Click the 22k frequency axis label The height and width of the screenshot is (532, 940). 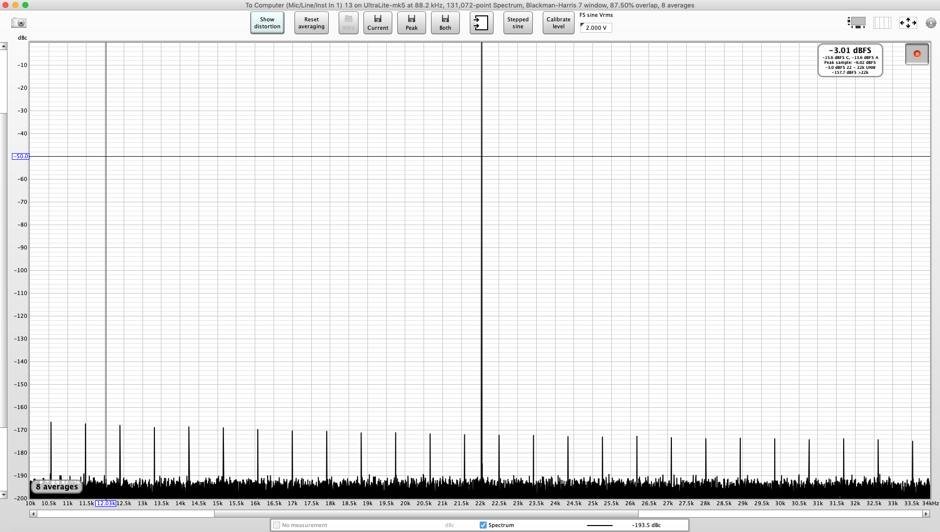(480, 503)
